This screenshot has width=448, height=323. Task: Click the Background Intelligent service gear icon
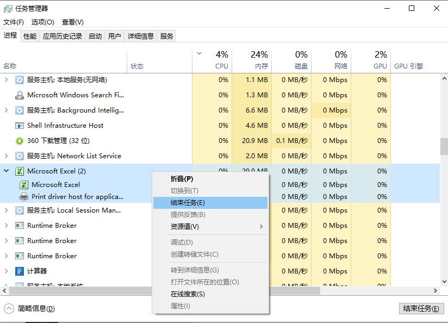[x=19, y=110]
